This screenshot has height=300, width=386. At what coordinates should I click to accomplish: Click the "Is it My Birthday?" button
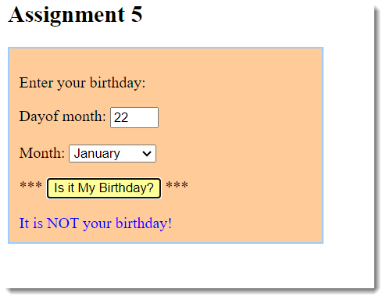pyautogui.click(x=104, y=188)
